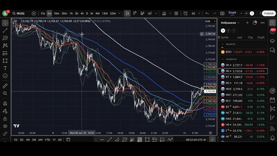Image resolution: width=277 pixels, height=156 pixels.
Task: Click the Publish button
Action: (x=269, y=13)
